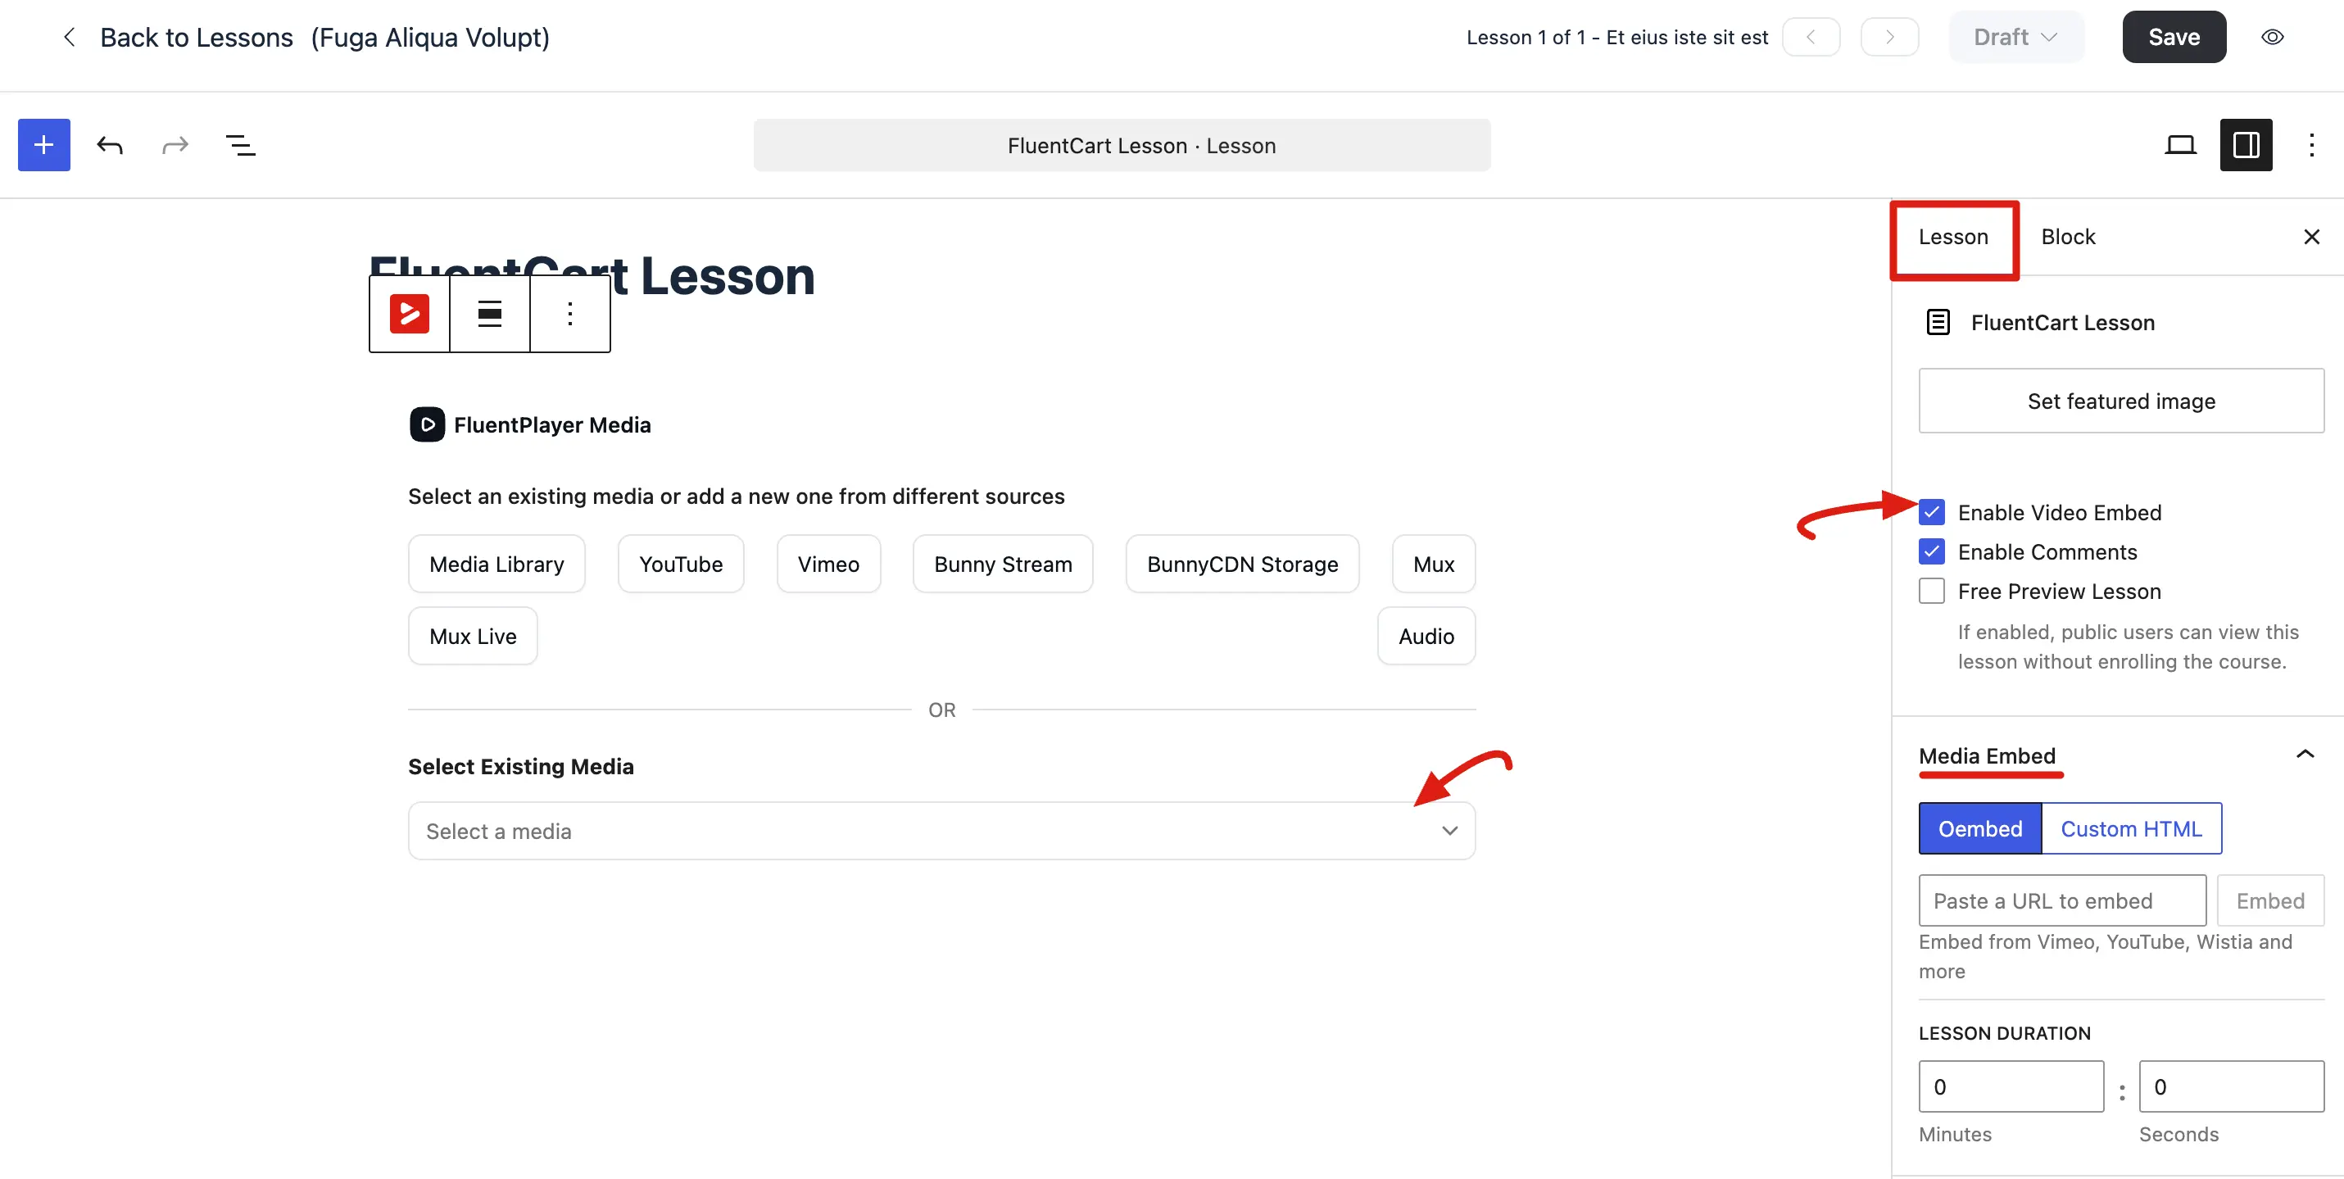Choose the Media Library source
2344x1179 pixels.
tap(496, 564)
